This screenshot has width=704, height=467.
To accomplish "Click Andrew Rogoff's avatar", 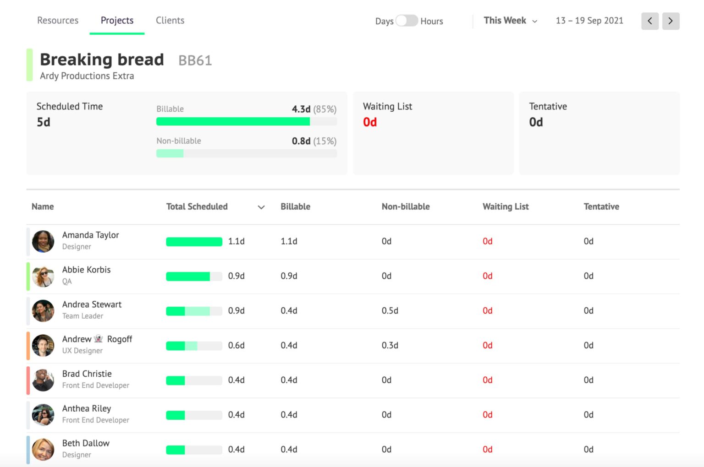I will pos(43,346).
